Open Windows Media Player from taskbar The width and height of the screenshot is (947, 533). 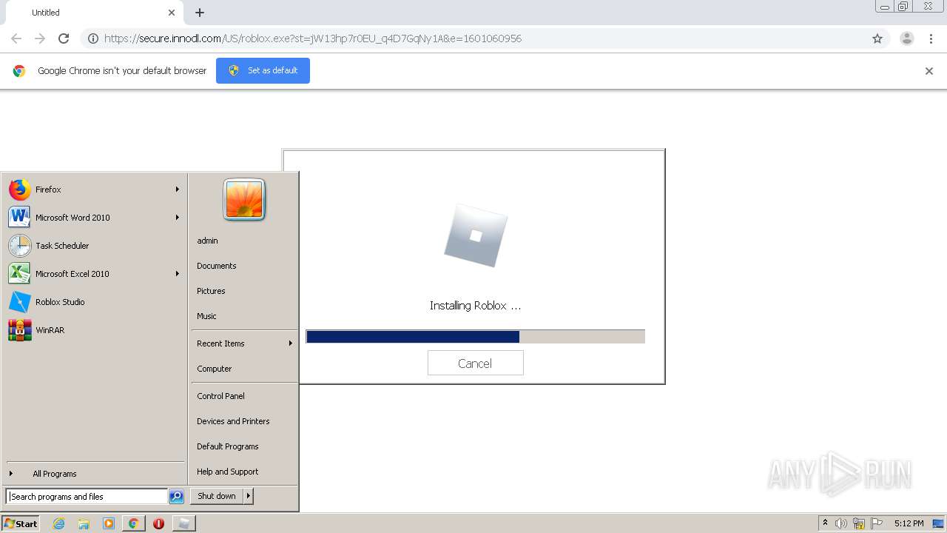click(x=109, y=523)
